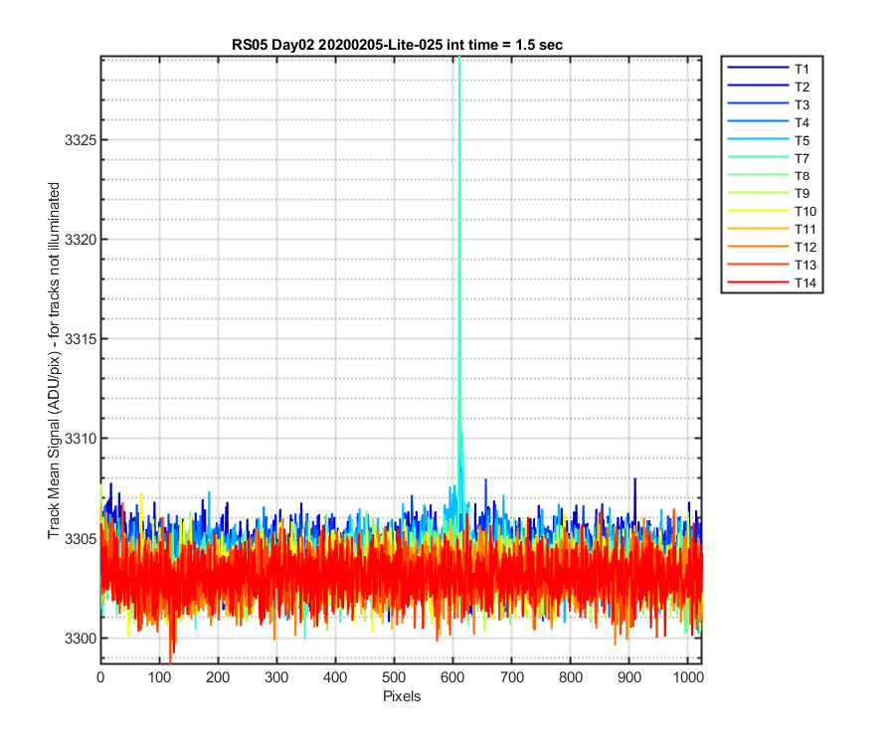Screen dimensions: 895x746
Task: Select the T5 legend entry label
Action: click(802, 141)
